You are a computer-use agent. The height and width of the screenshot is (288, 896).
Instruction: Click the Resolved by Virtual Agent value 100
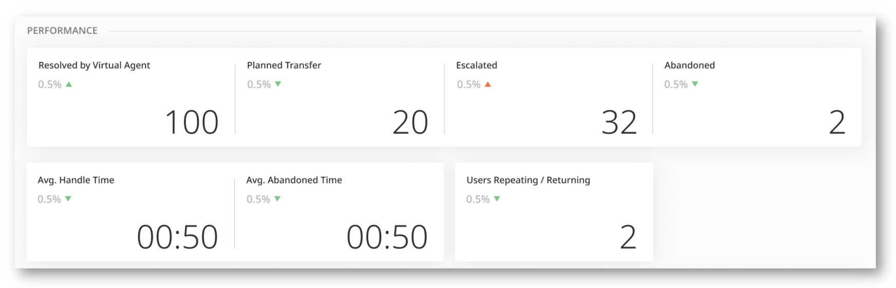[x=192, y=122]
